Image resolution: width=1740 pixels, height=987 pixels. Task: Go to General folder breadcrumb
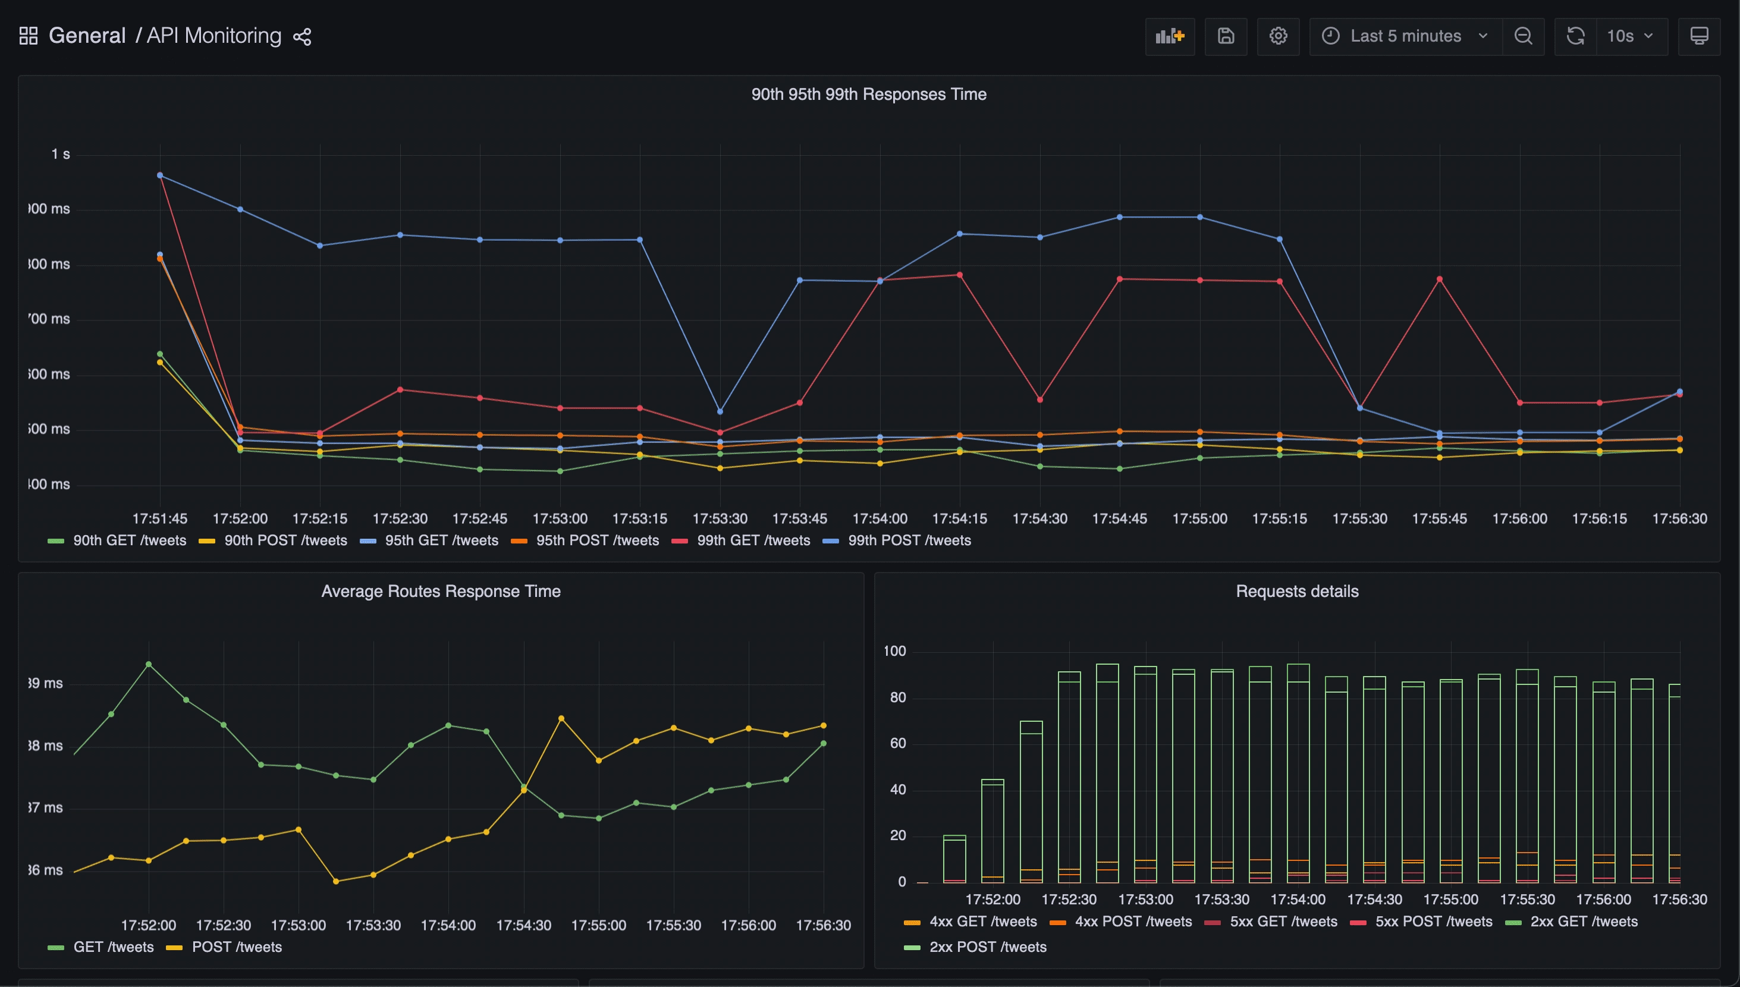tap(87, 36)
